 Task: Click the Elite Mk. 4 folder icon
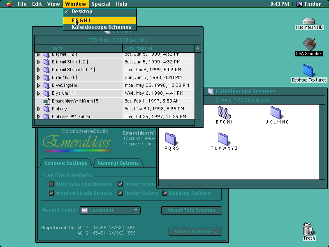[x=46, y=77]
